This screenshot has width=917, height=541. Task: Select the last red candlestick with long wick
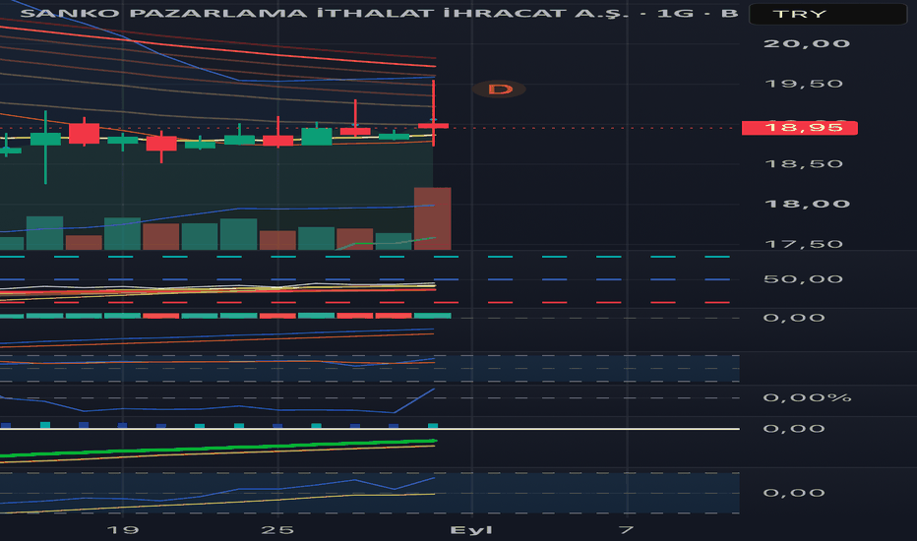pyautogui.click(x=433, y=113)
